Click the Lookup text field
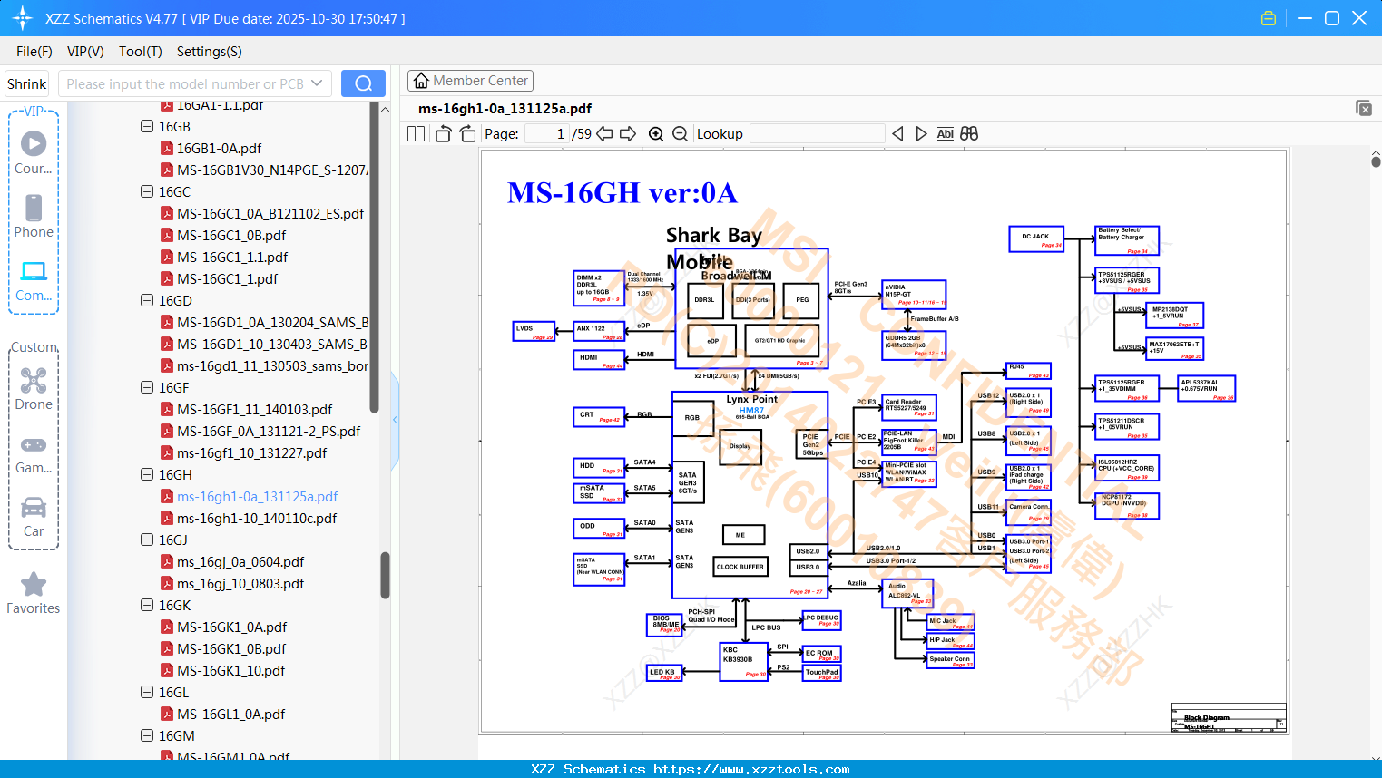This screenshot has height=778, width=1382. click(818, 133)
